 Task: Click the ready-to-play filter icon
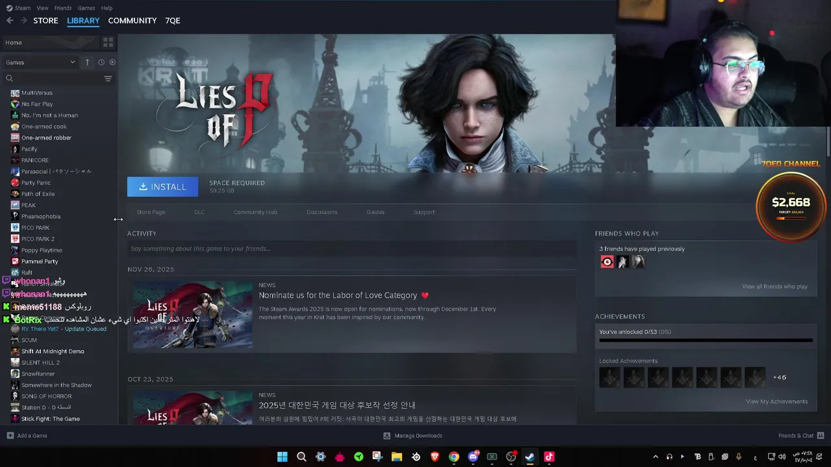coord(112,62)
